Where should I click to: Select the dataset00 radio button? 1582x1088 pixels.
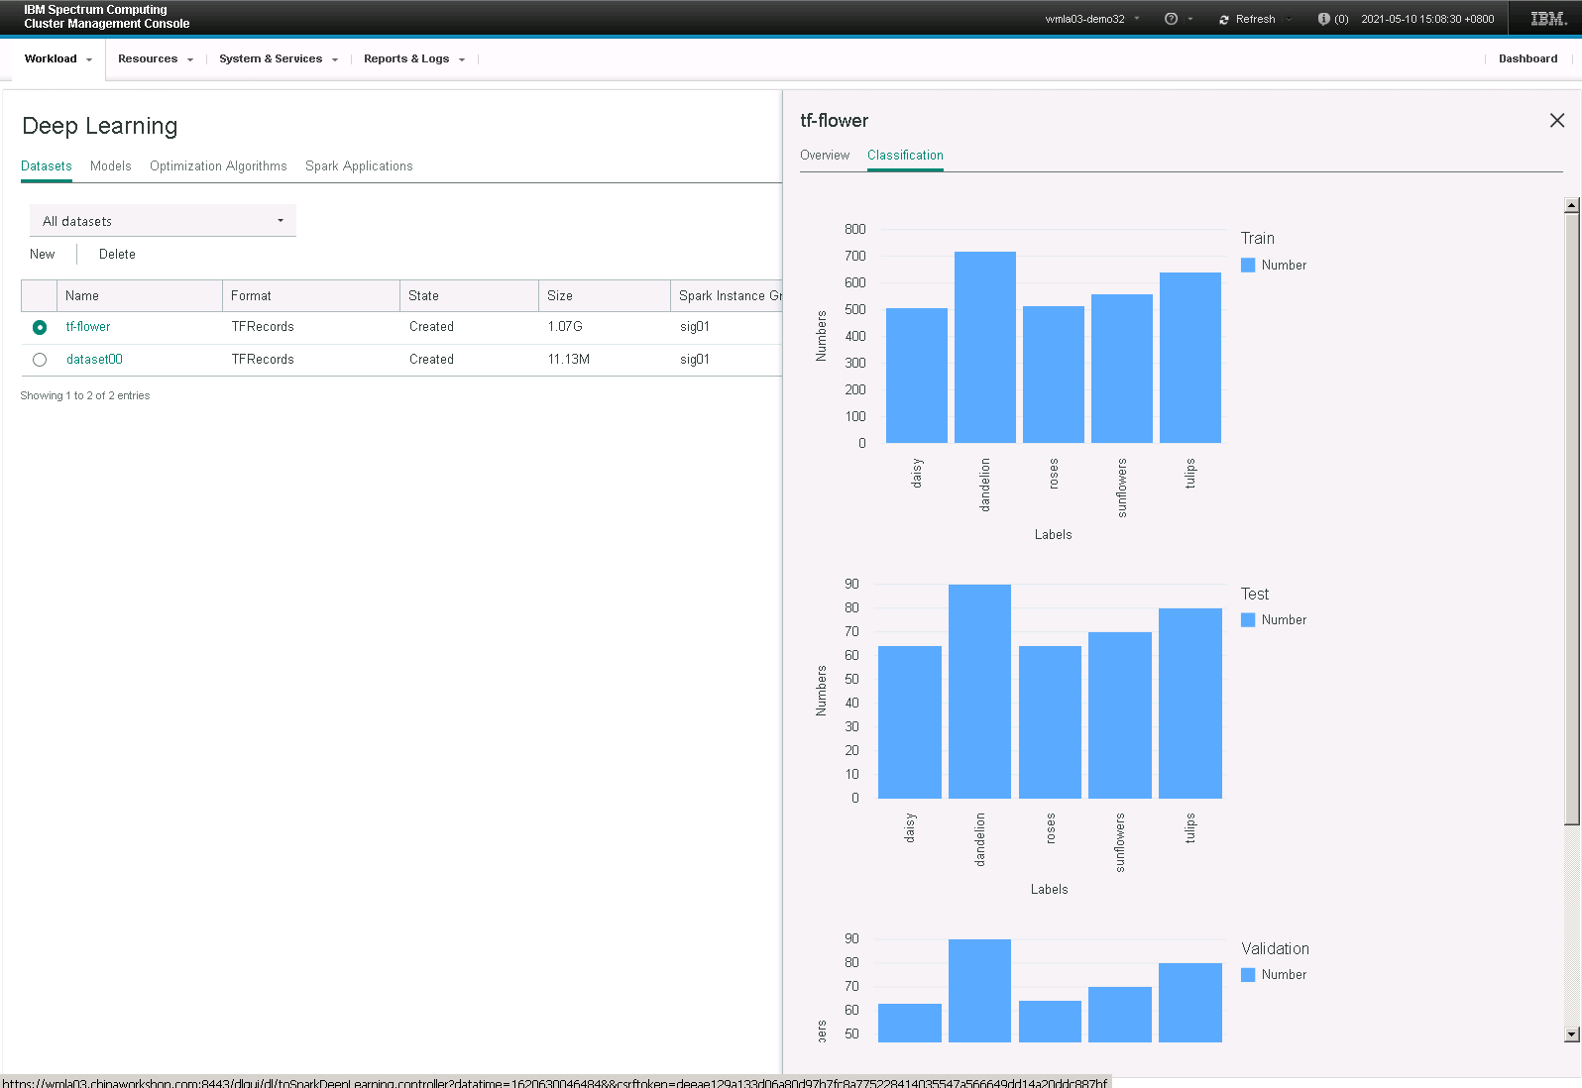[x=40, y=360]
